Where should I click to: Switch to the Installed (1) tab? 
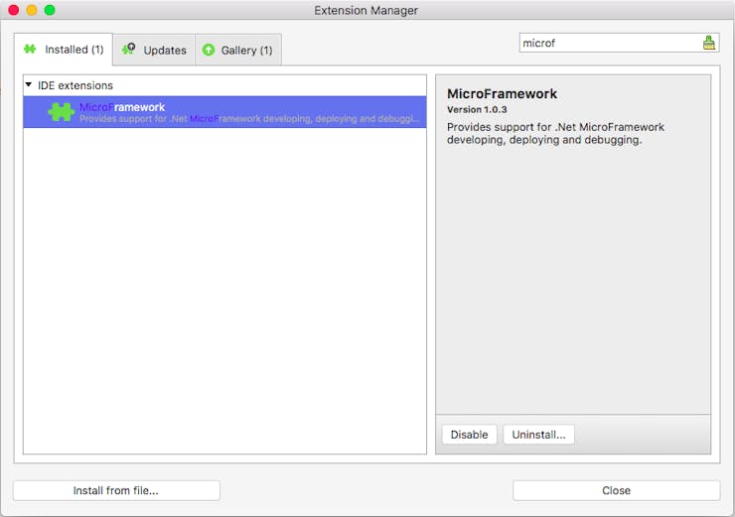pyautogui.click(x=64, y=50)
